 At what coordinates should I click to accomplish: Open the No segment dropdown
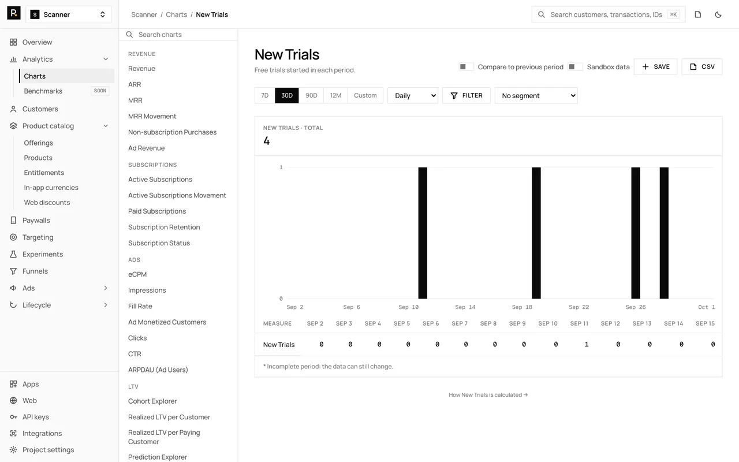(x=536, y=95)
